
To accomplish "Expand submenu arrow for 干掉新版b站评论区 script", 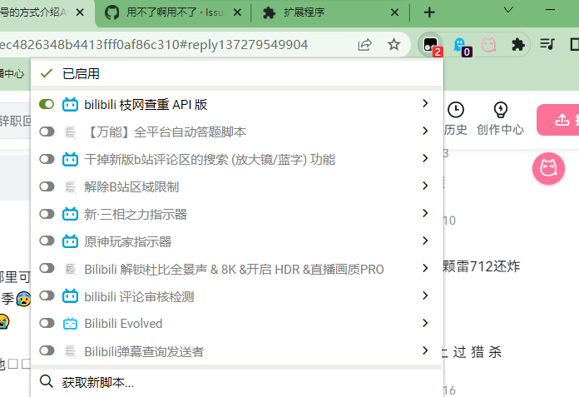I will [425, 158].
